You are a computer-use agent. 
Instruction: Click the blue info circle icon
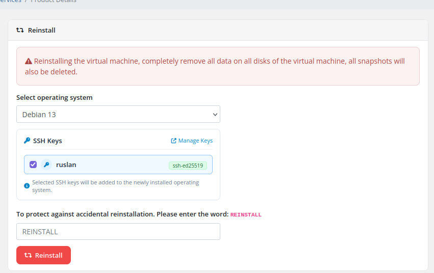27,186
